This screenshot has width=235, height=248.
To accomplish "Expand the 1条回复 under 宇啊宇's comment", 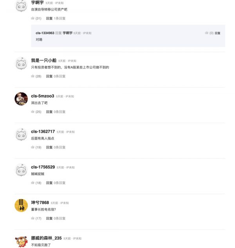I will tap(60, 18).
